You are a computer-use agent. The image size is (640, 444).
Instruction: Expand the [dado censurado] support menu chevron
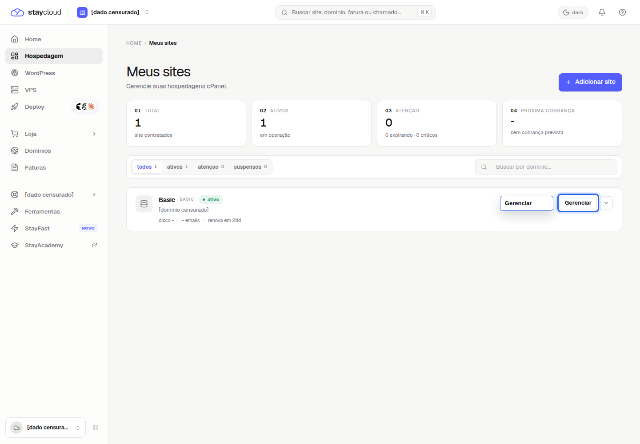click(x=94, y=194)
